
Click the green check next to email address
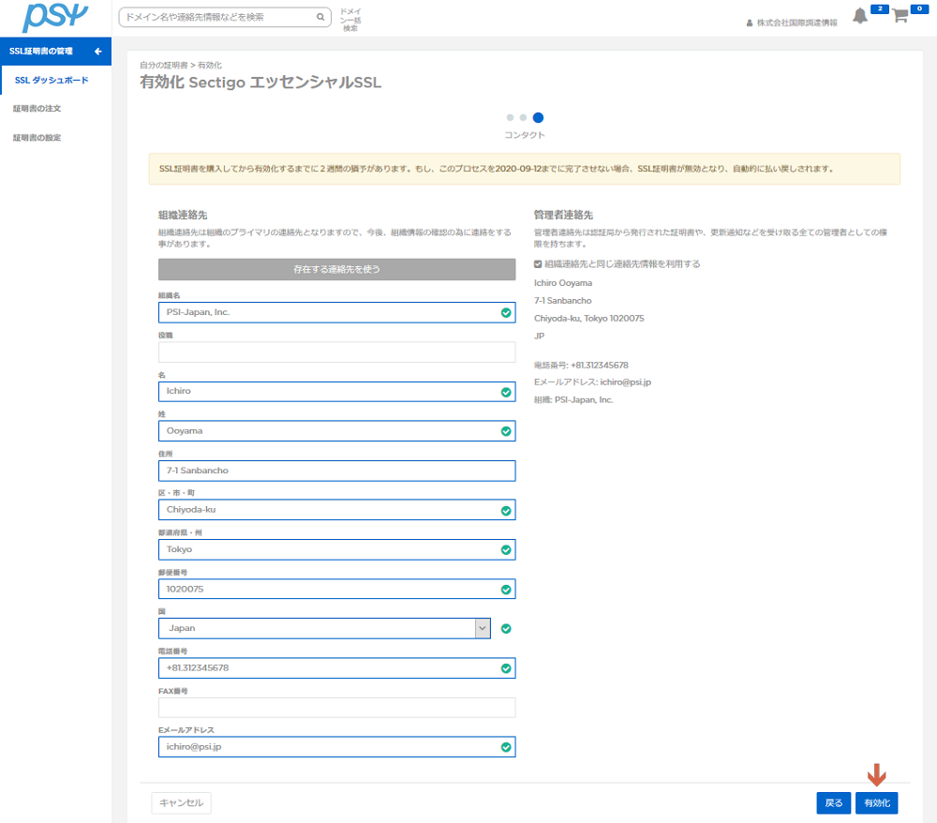pyautogui.click(x=506, y=747)
